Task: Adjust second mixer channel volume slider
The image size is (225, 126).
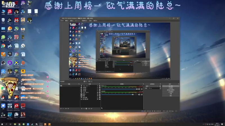Action: (x=120, y=95)
